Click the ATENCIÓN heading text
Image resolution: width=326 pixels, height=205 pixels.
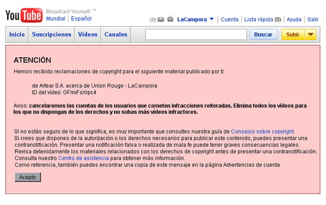[33, 60]
